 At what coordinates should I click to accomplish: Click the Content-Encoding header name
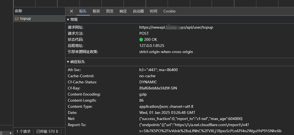tap(84, 94)
